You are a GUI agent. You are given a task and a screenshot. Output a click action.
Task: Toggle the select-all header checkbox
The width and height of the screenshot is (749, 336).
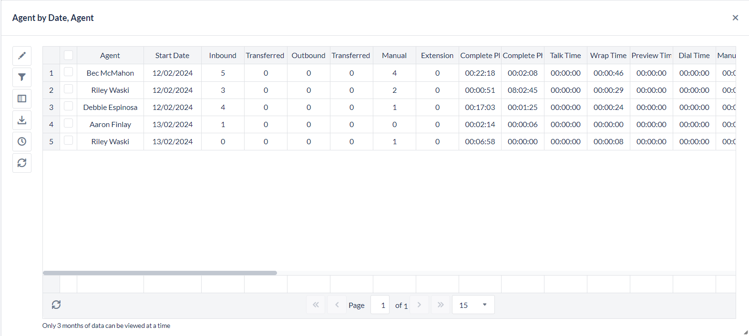coord(69,55)
